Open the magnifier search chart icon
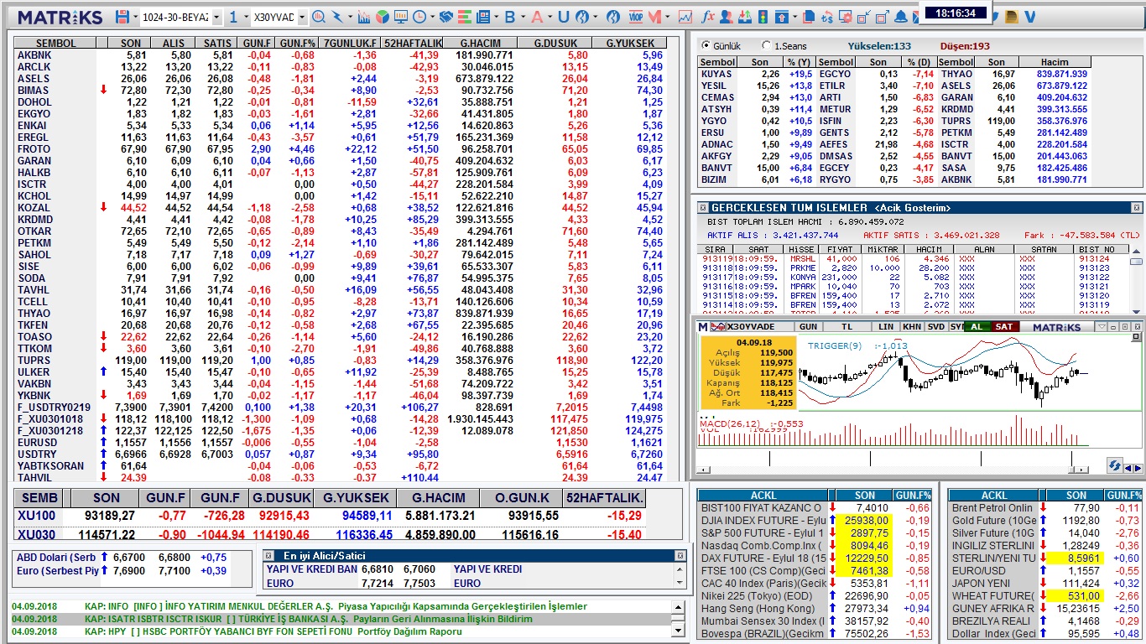 [319, 17]
